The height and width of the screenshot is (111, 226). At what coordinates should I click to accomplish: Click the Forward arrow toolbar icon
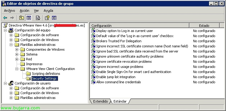[x=12, y=18]
